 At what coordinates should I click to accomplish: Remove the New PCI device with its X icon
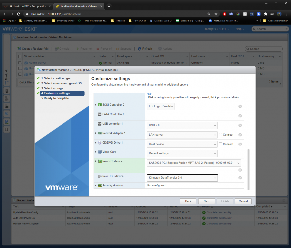click(x=240, y=170)
